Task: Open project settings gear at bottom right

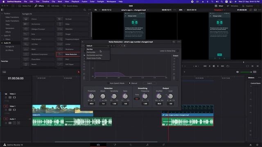Action: pos(257,145)
